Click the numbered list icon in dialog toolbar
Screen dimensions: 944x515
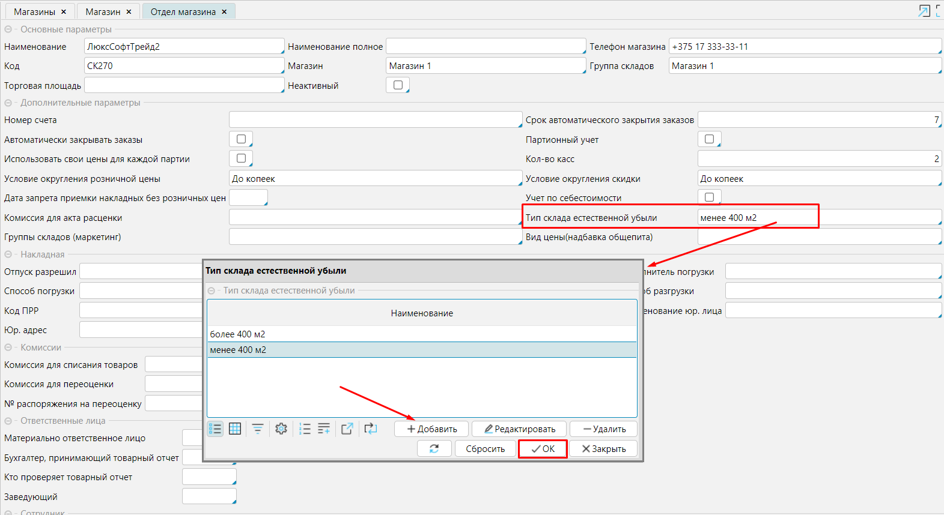click(305, 429)
